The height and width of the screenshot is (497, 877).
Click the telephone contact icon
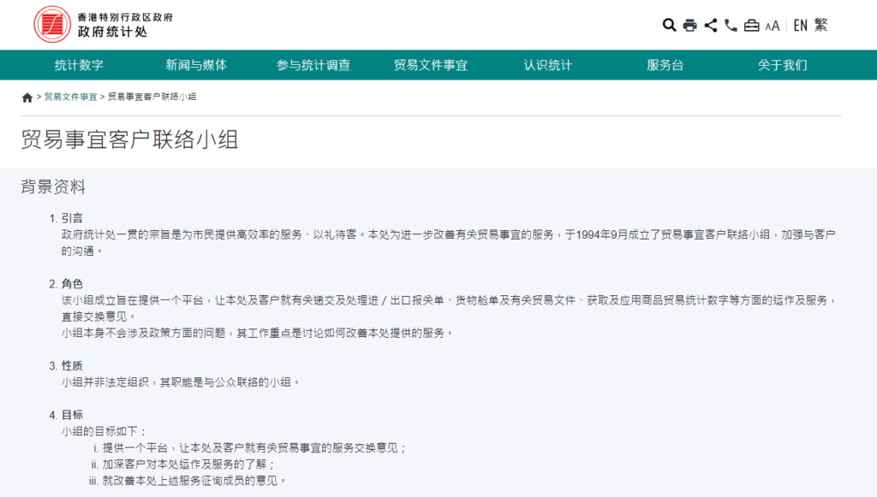[731, 25]
